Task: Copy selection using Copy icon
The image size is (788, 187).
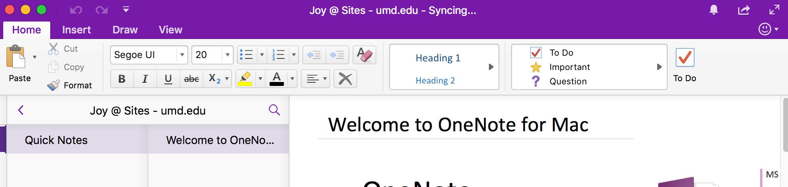Action: coord(53,67)
